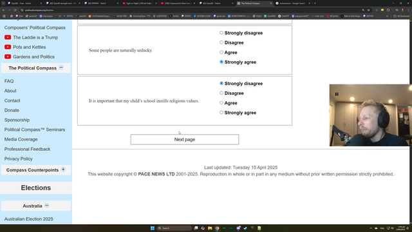Click the browser forward arrow
Image resolution: width=412 pixels, height=232 pixels.
(x=9, y=10)
